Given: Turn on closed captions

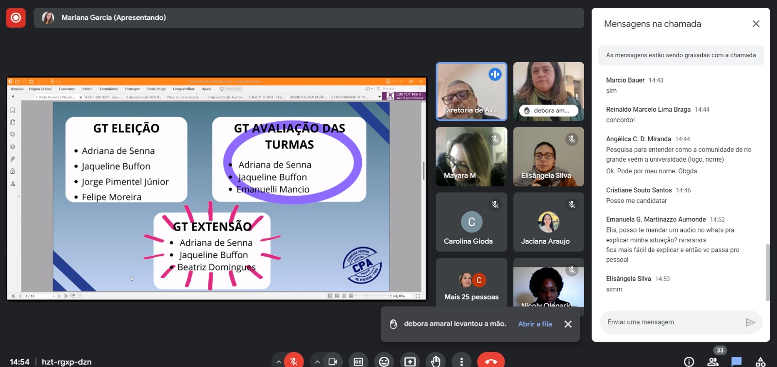Looking at the screenshot, I should pyautogui.click(x=358, y=361).
